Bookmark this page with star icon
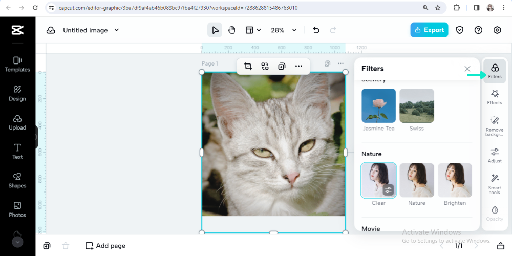 click(x=438, y=8)
